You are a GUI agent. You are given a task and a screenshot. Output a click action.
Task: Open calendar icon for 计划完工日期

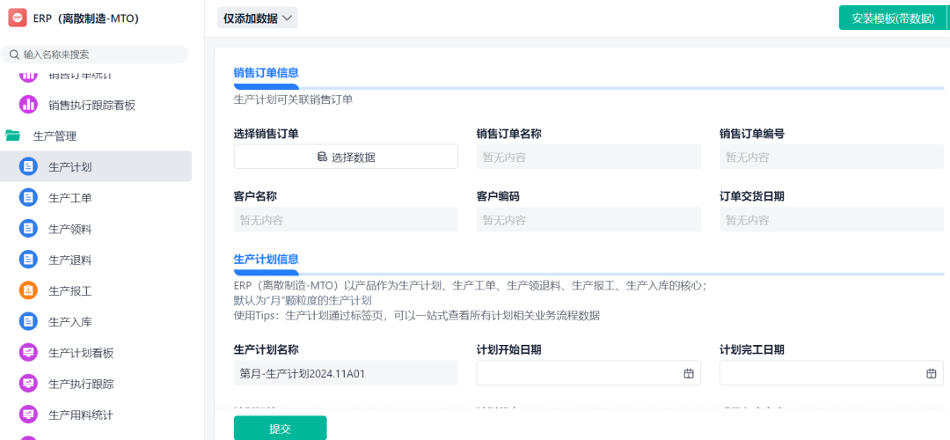(x=932, y=374)
